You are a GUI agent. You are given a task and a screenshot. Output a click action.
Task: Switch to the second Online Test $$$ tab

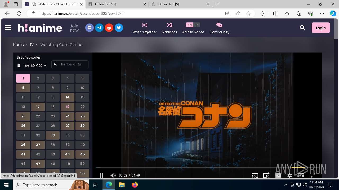click(x=181, y=4)
